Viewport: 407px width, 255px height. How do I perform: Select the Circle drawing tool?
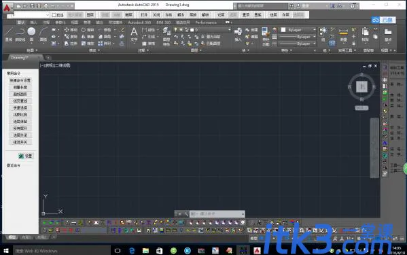click(31, 34)
